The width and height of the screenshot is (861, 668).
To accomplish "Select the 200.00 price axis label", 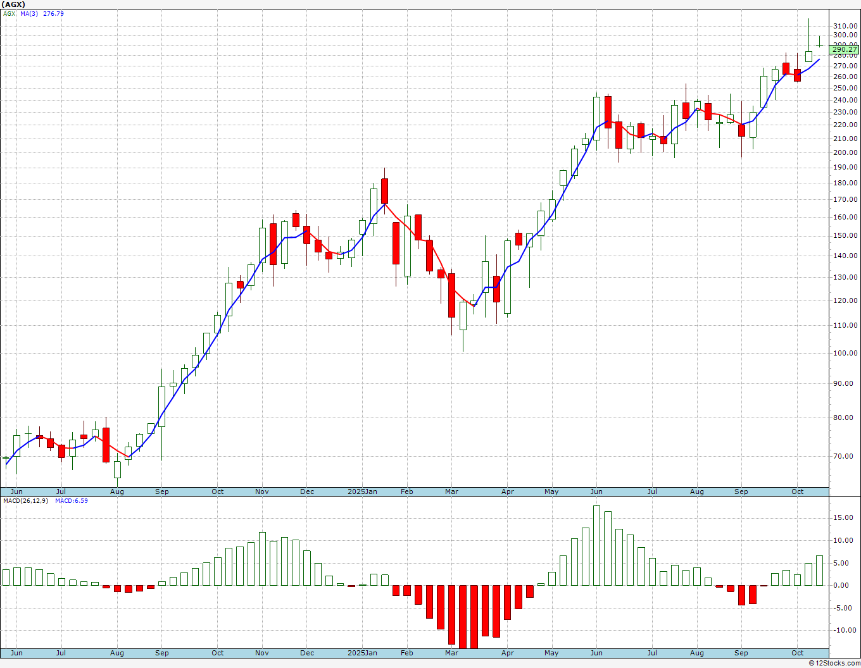I will pyautogui.click(x=846, y=152).
